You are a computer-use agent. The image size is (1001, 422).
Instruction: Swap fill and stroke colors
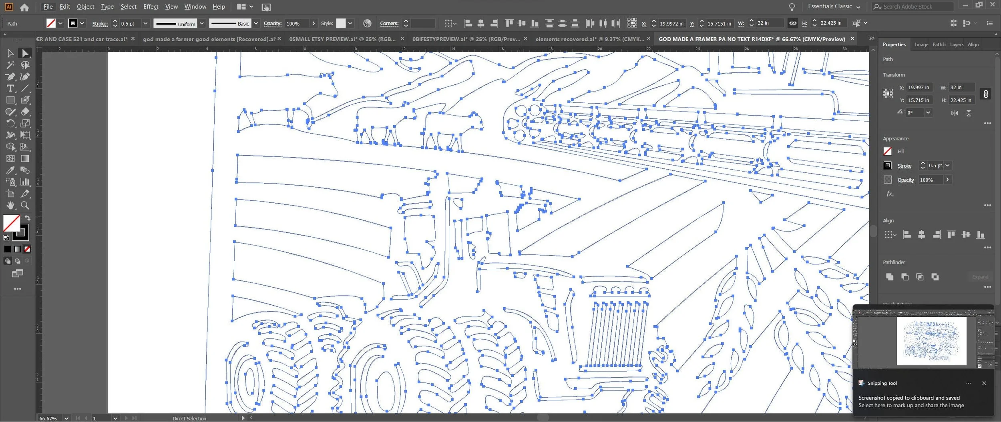coord(27,218)
